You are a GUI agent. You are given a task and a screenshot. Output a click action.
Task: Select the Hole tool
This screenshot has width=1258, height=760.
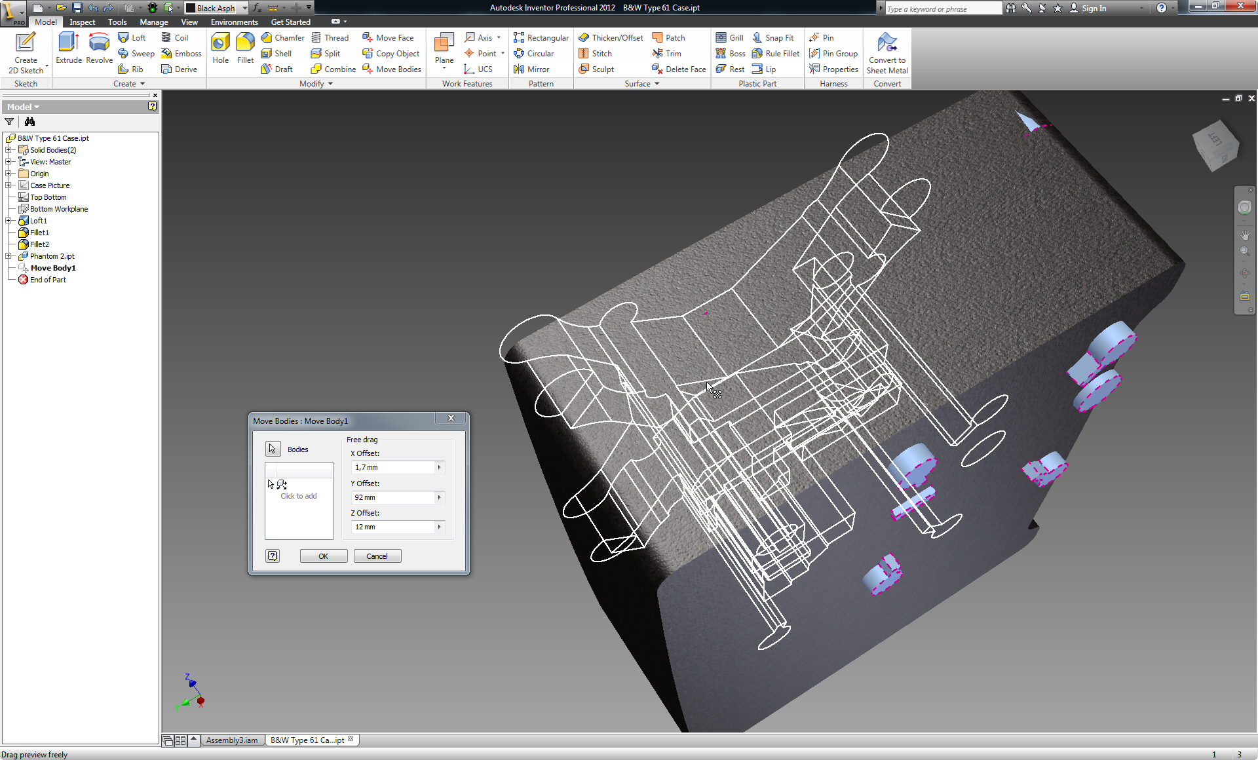(x=220, y=48)
